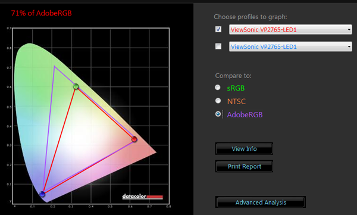This screenshot has height=215, width=357.
Task: Click the AdobeRGB triangle's top green vertex
Action: click(x=54, y=66)
